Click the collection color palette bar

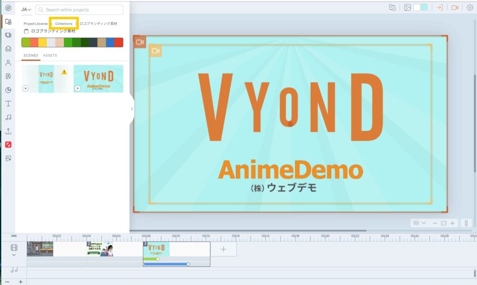tap(72, 42)
